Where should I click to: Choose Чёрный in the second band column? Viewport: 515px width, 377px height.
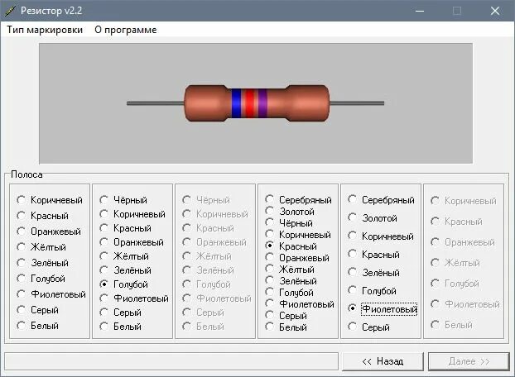[x=123, y=200]
